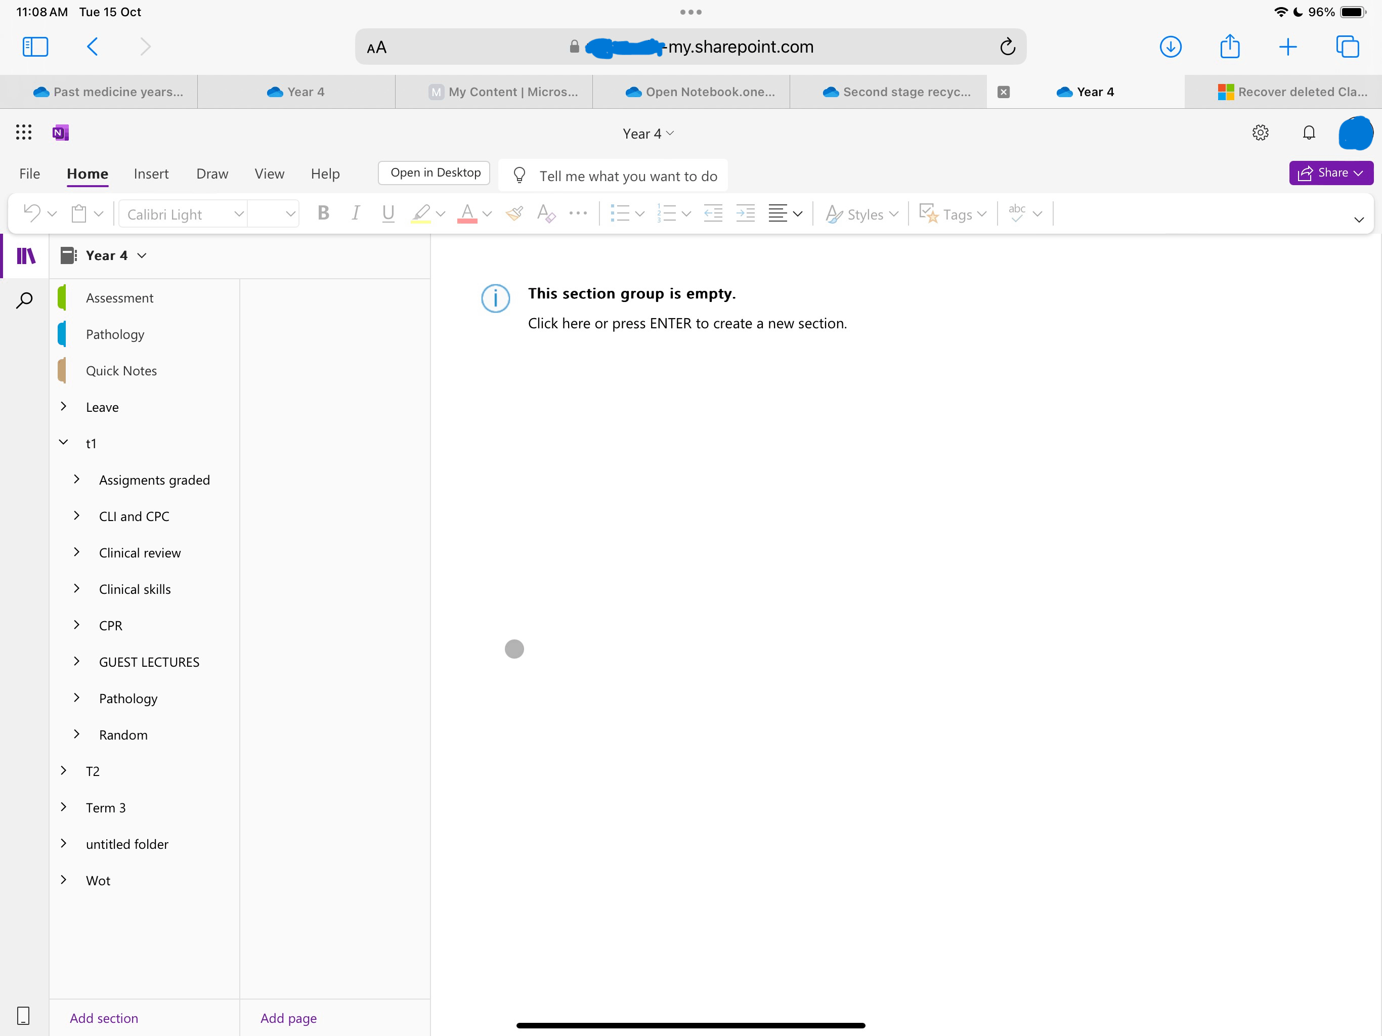Select the Format Painter brush icon
The height and width of the screenshot is (1036, 1382).
pyautogui.click(x=514, y=213)
